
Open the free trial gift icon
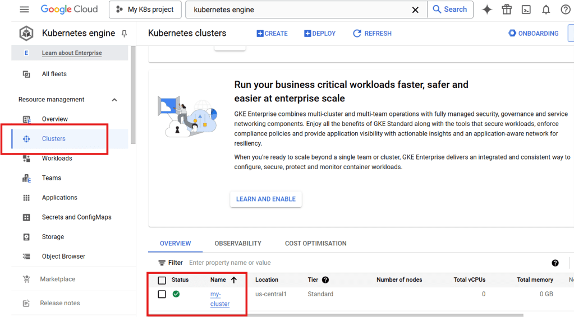(x=507, y=10)
